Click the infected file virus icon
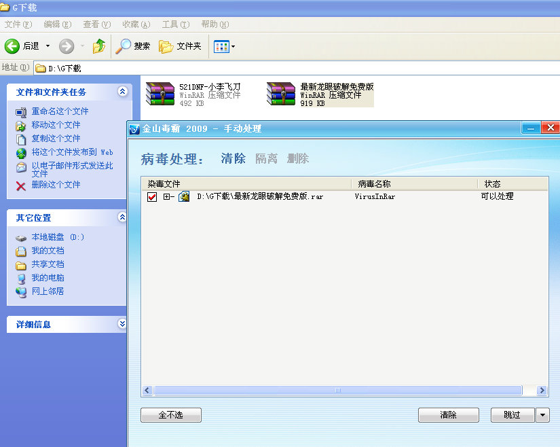Screen dimensions: 560x447 click(x=184, y=196)
